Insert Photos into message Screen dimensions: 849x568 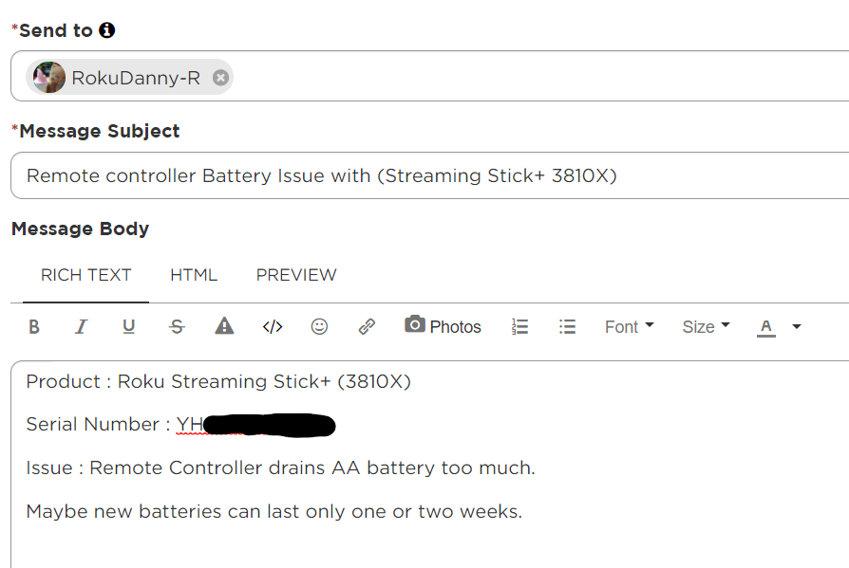click(x=443, y=327)
